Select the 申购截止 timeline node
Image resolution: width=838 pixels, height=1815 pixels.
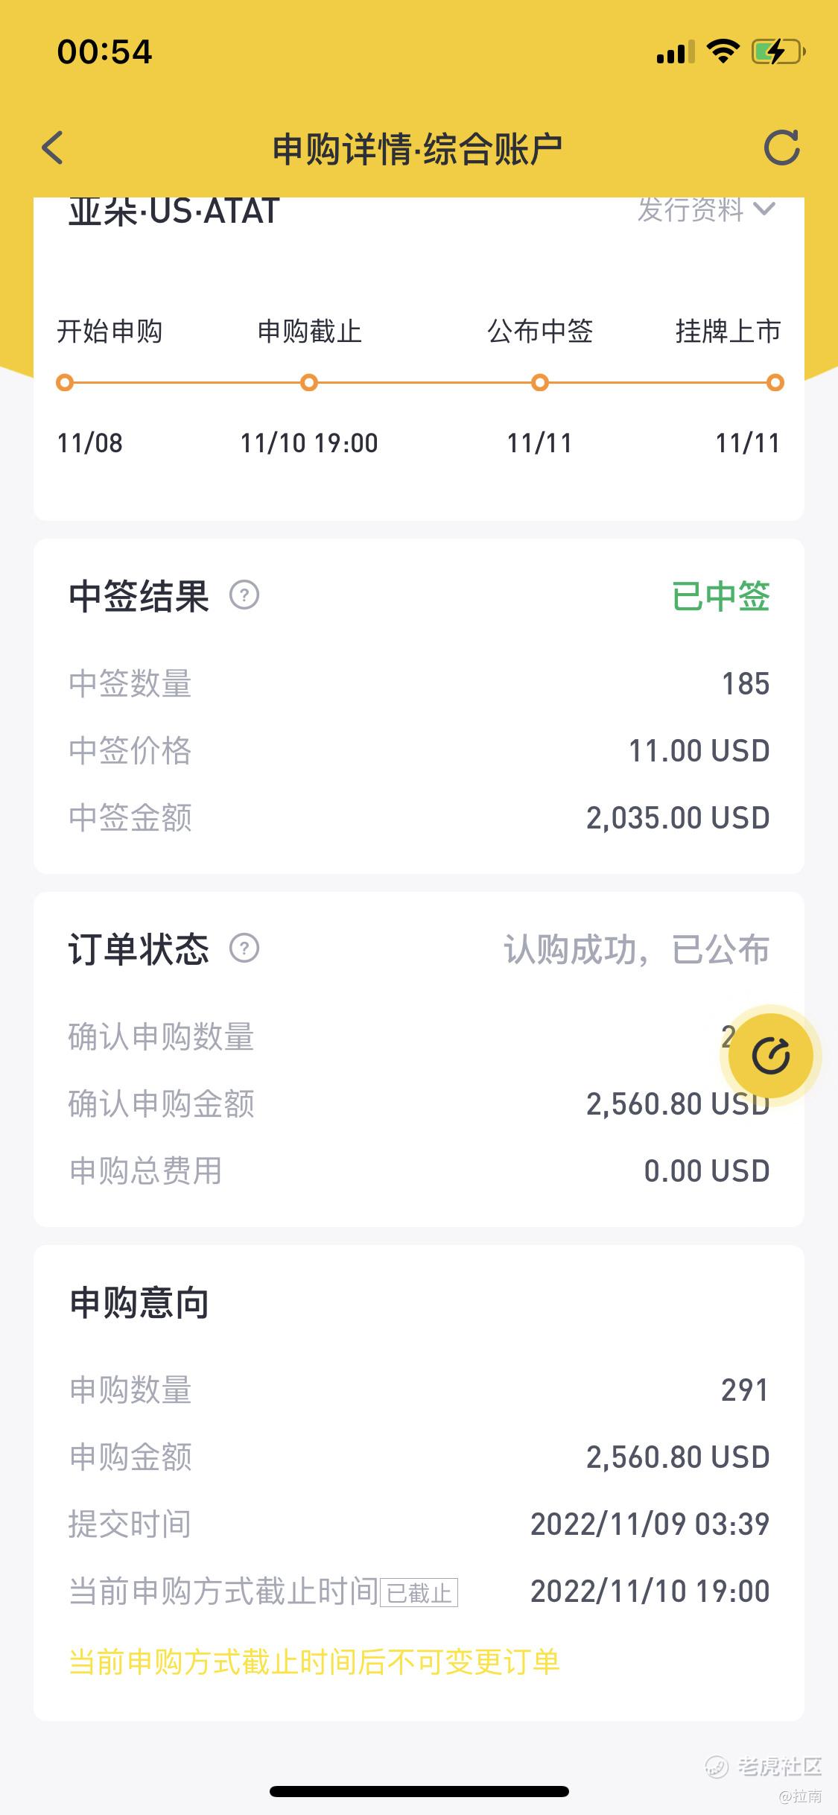point(309,383)
